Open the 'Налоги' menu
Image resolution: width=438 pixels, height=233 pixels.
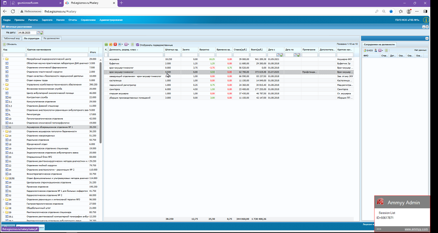click(x=60, y=20)
